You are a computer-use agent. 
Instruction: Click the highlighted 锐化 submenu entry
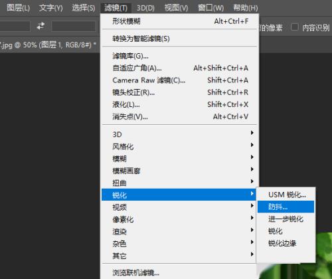[x=179, y=195]
